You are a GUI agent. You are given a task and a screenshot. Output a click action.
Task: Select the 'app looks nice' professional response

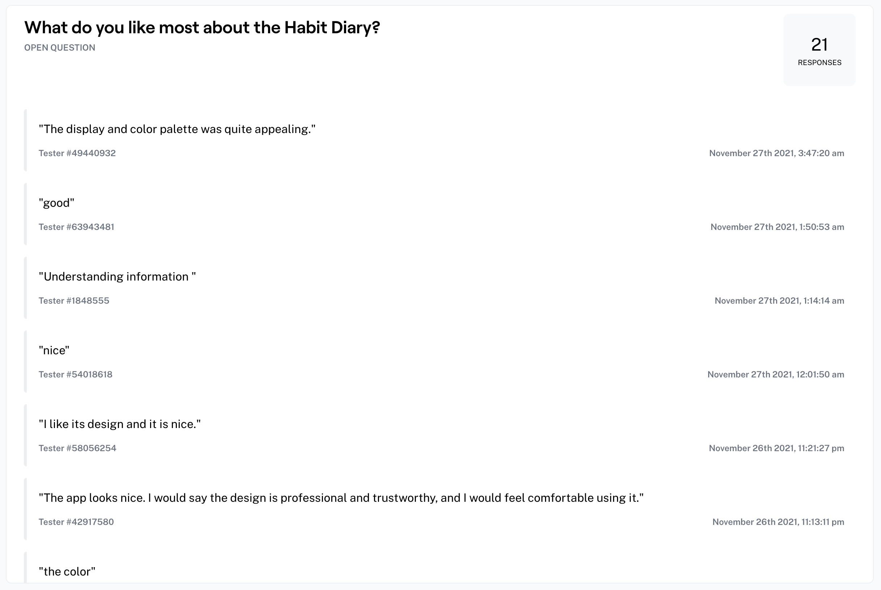(341, 498)
